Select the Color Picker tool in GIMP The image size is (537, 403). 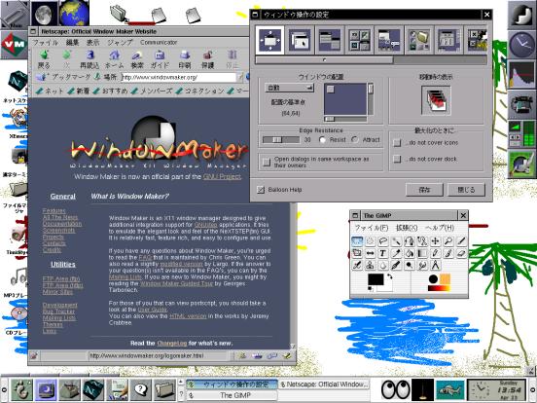point(396,253)
